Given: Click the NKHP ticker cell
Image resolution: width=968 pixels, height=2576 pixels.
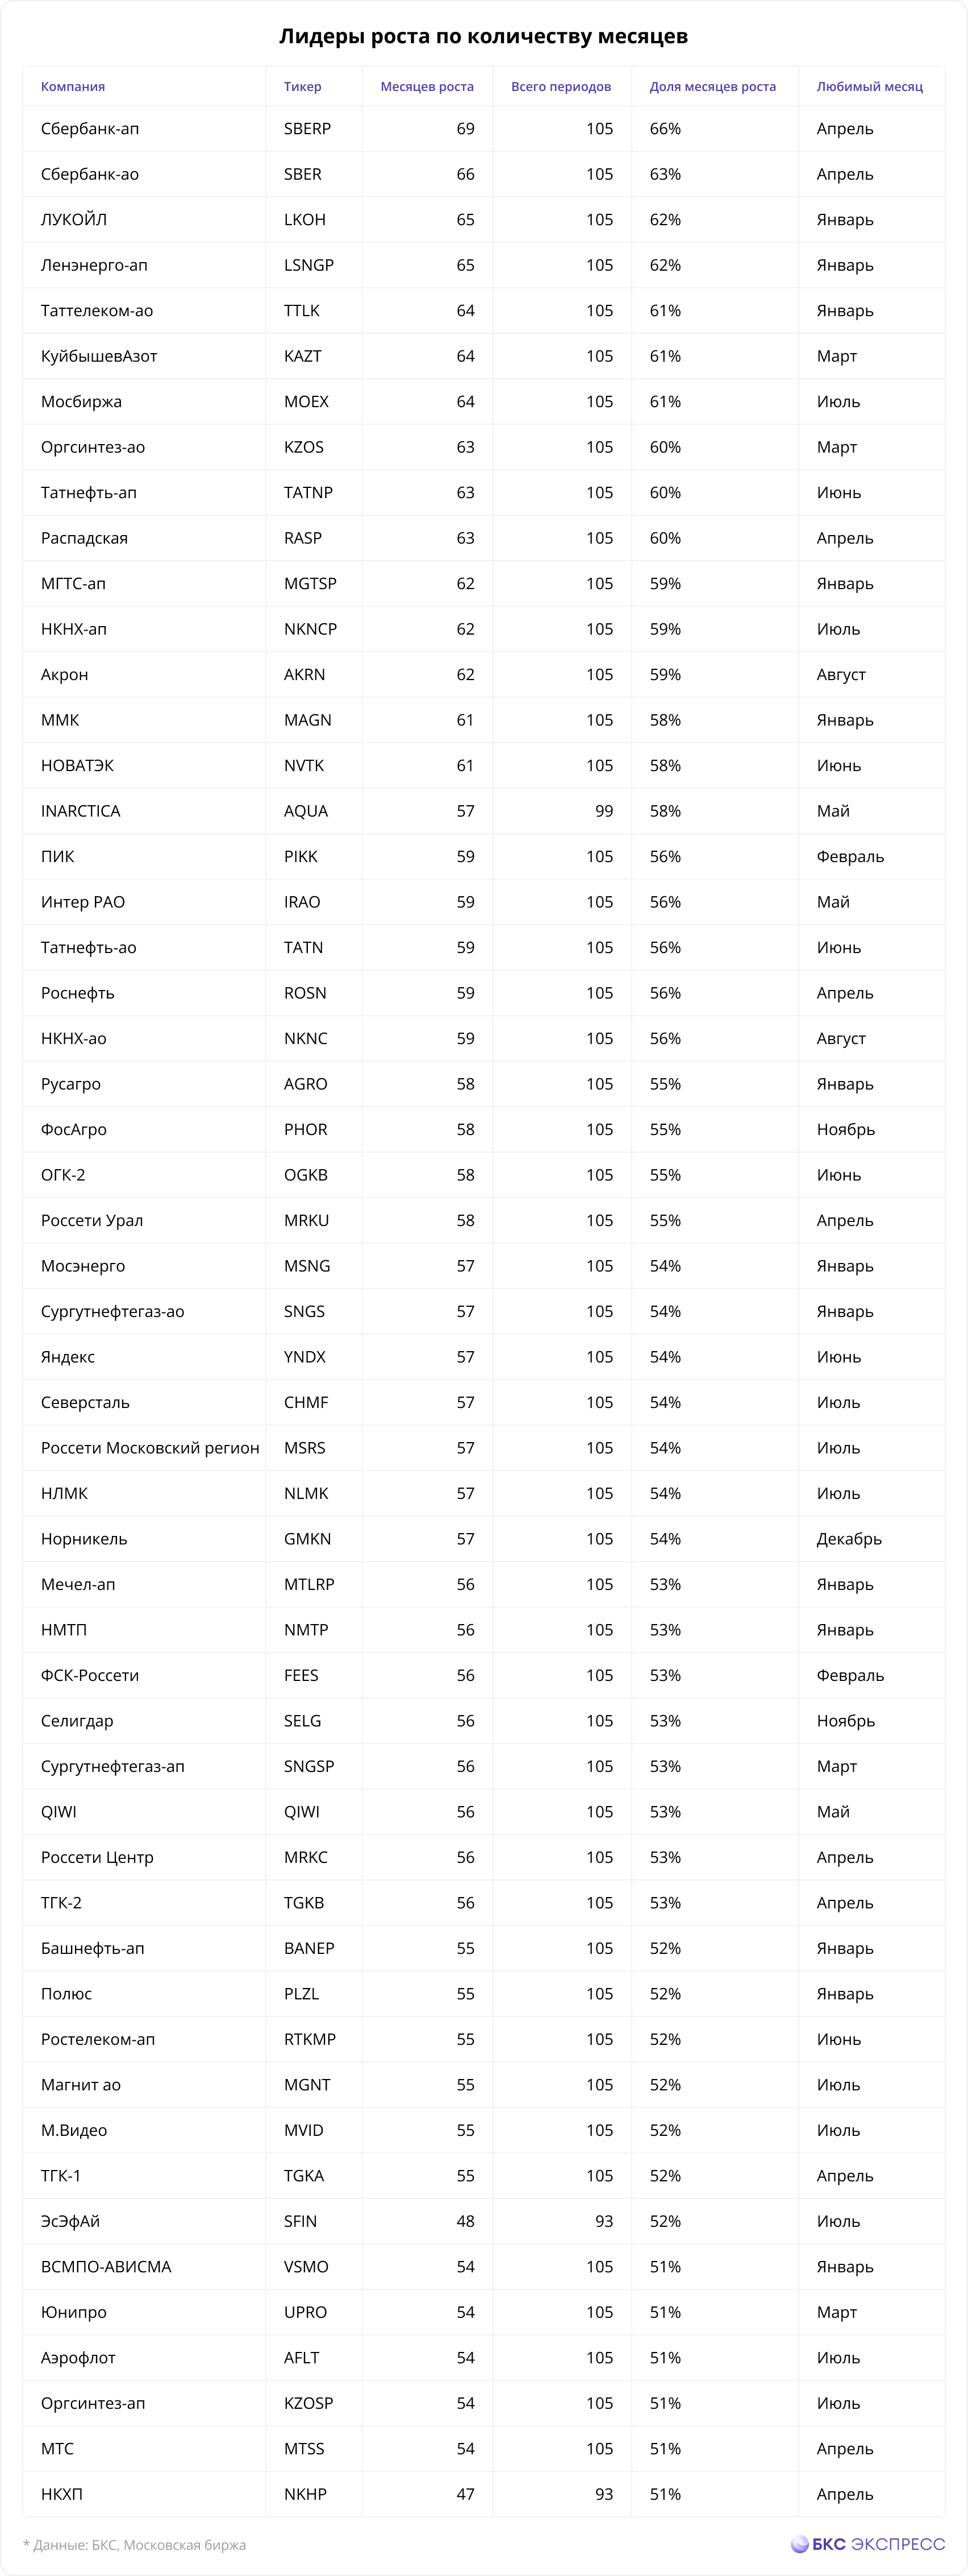Looking at the screenshot, I should point(304,2494).
